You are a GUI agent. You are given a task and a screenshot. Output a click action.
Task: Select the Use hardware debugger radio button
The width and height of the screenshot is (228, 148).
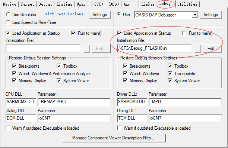[119, 14]
